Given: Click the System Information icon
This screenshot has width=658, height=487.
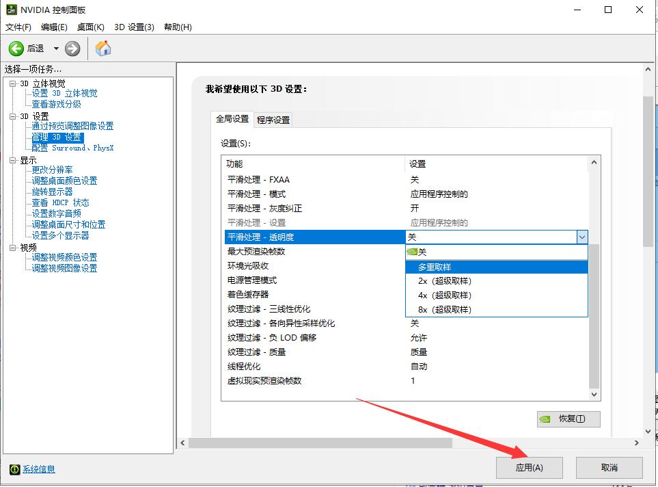Looking at the screenshot, I should point(14,469).
